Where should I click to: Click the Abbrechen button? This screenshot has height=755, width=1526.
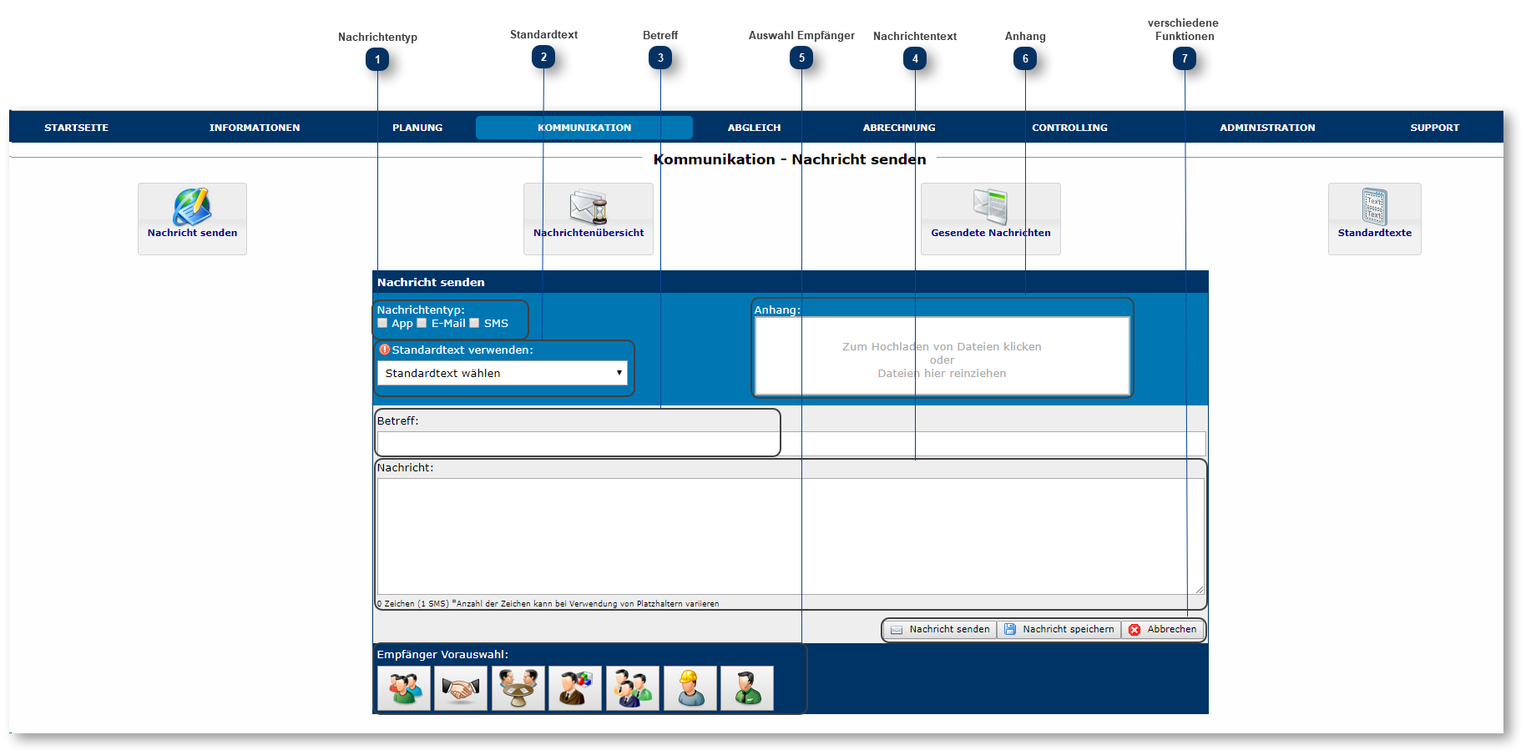[x=1163, y=630]
